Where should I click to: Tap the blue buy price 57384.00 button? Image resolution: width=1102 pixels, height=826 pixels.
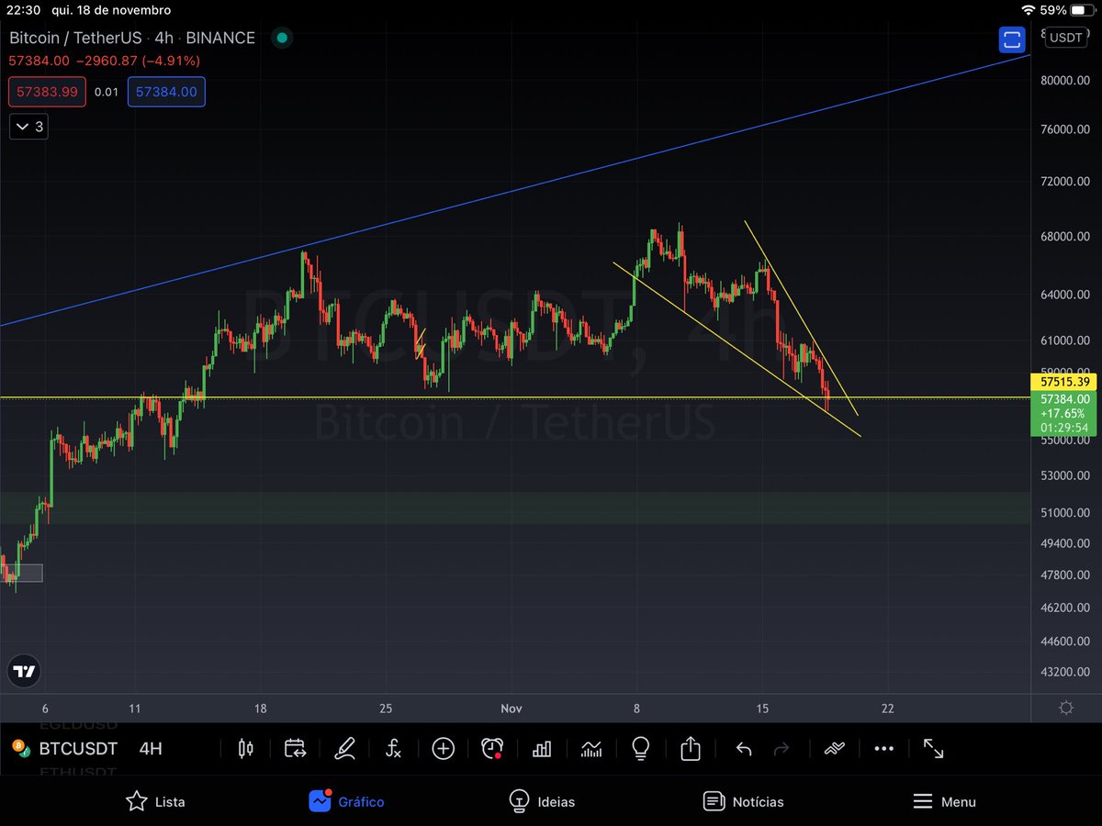[166, 92]
